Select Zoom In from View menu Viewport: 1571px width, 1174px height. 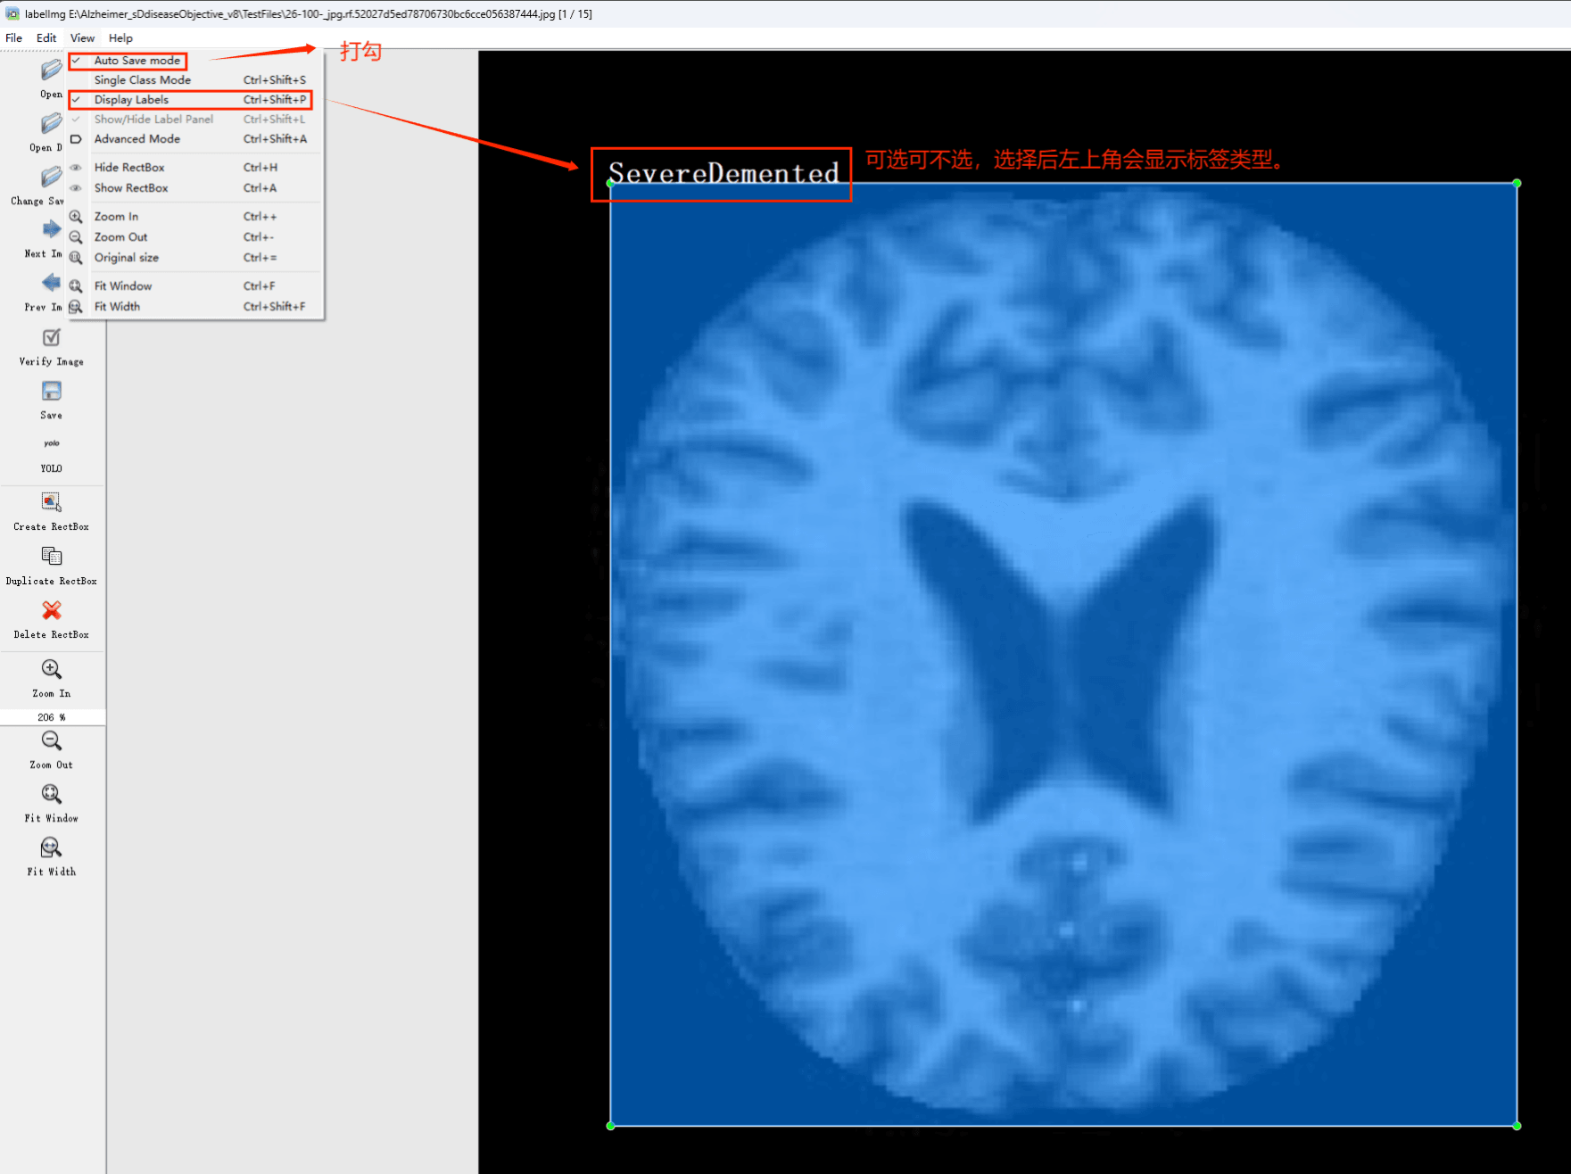coord(194,217)
